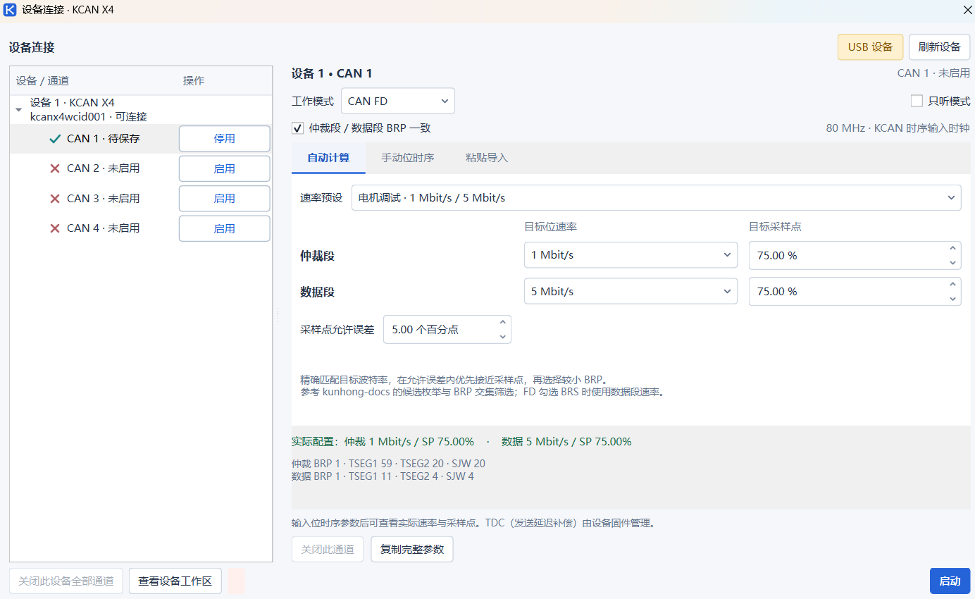Click the 数据 BRP 1 · TSEG1 11 line
975x599 pixels.
click(383, 476)
